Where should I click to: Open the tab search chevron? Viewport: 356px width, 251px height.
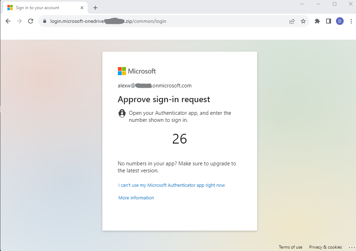coord(302,4)
